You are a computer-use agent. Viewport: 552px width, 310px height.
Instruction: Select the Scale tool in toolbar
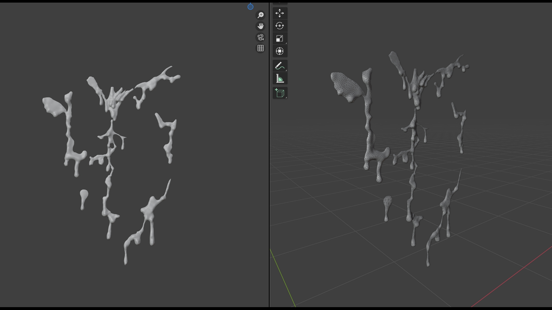[x=280, y=38]
